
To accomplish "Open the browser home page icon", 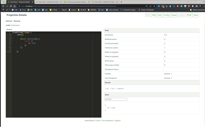I will 15,6.
